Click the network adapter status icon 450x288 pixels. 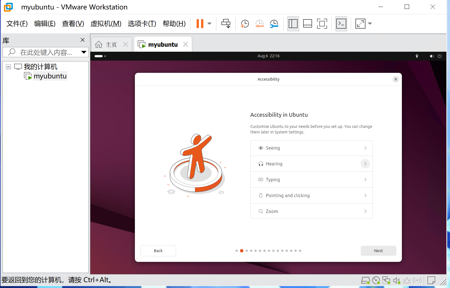tap(386, 280)
